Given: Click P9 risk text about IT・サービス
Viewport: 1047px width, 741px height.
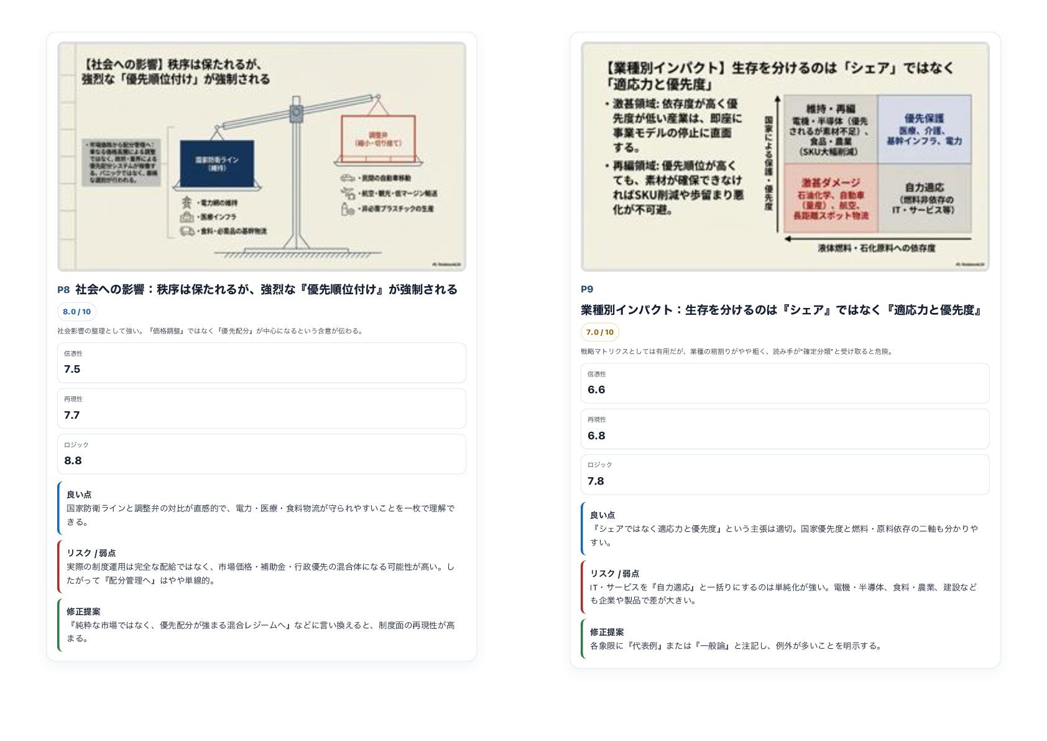Looking at the screenshot, I should [x=783, y=594].
